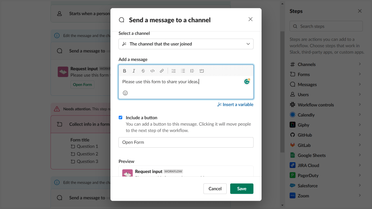Viewport: 372px width, 209px height.
Task: Insert a bulleted list
Action: click(x=183, y=71)
